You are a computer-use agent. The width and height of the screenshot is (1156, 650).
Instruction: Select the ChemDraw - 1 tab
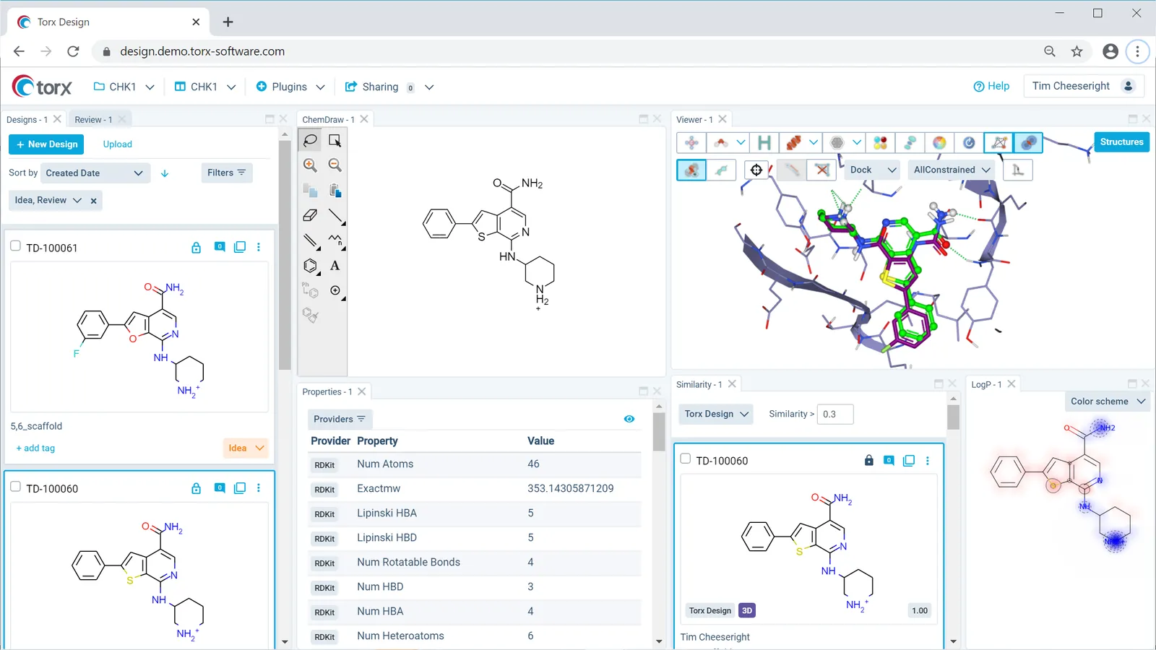coord(328,120)
